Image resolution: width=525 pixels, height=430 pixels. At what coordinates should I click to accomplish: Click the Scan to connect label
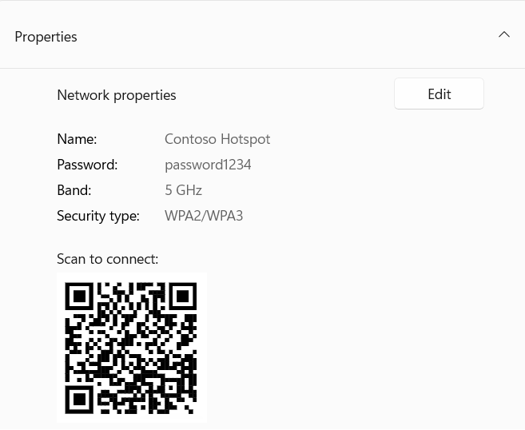click(x=107, y=259)
